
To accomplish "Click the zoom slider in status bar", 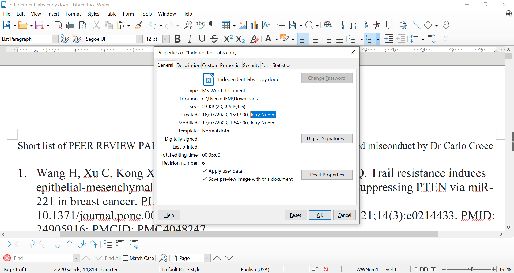I will click(x=472, y=270).
